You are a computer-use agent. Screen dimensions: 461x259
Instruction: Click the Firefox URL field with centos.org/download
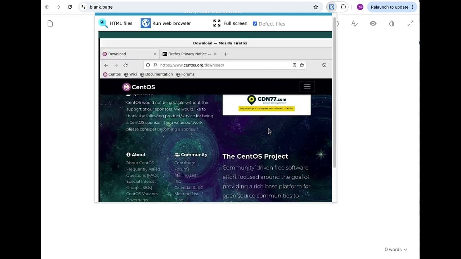coord(225,65)
